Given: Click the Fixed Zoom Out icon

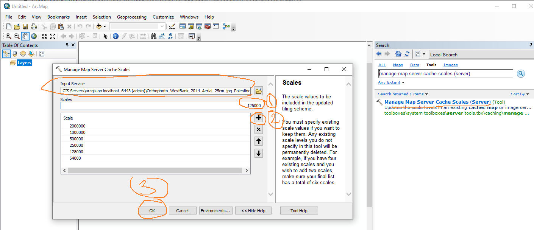Looking at the screenshot, I should (53, 36).
